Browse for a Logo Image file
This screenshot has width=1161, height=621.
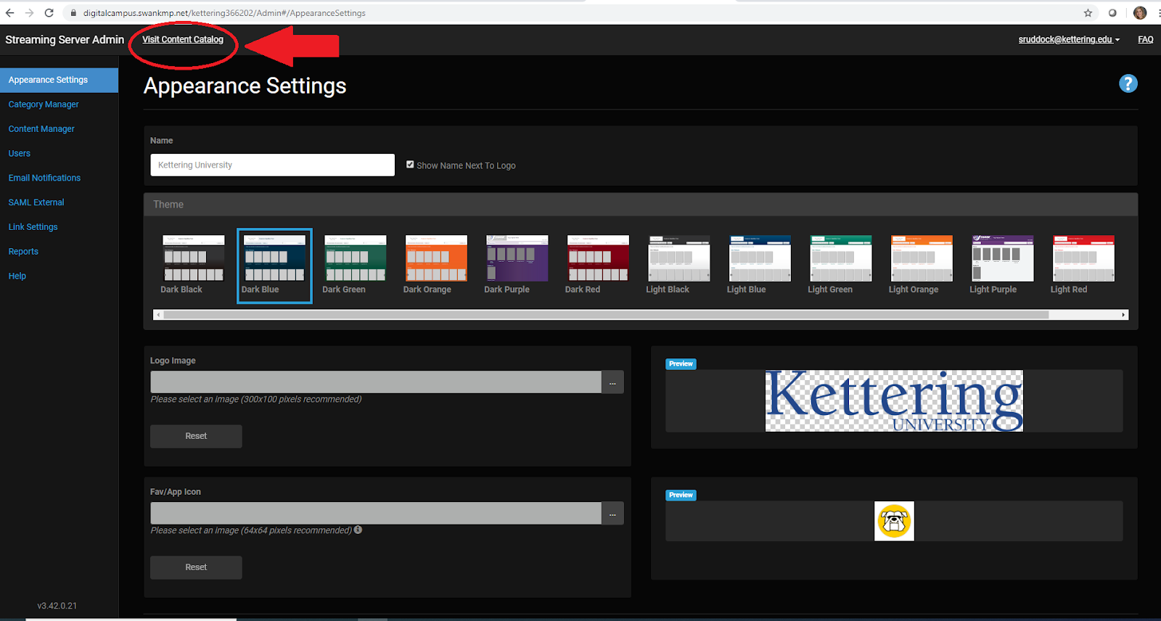pos(612,382)
